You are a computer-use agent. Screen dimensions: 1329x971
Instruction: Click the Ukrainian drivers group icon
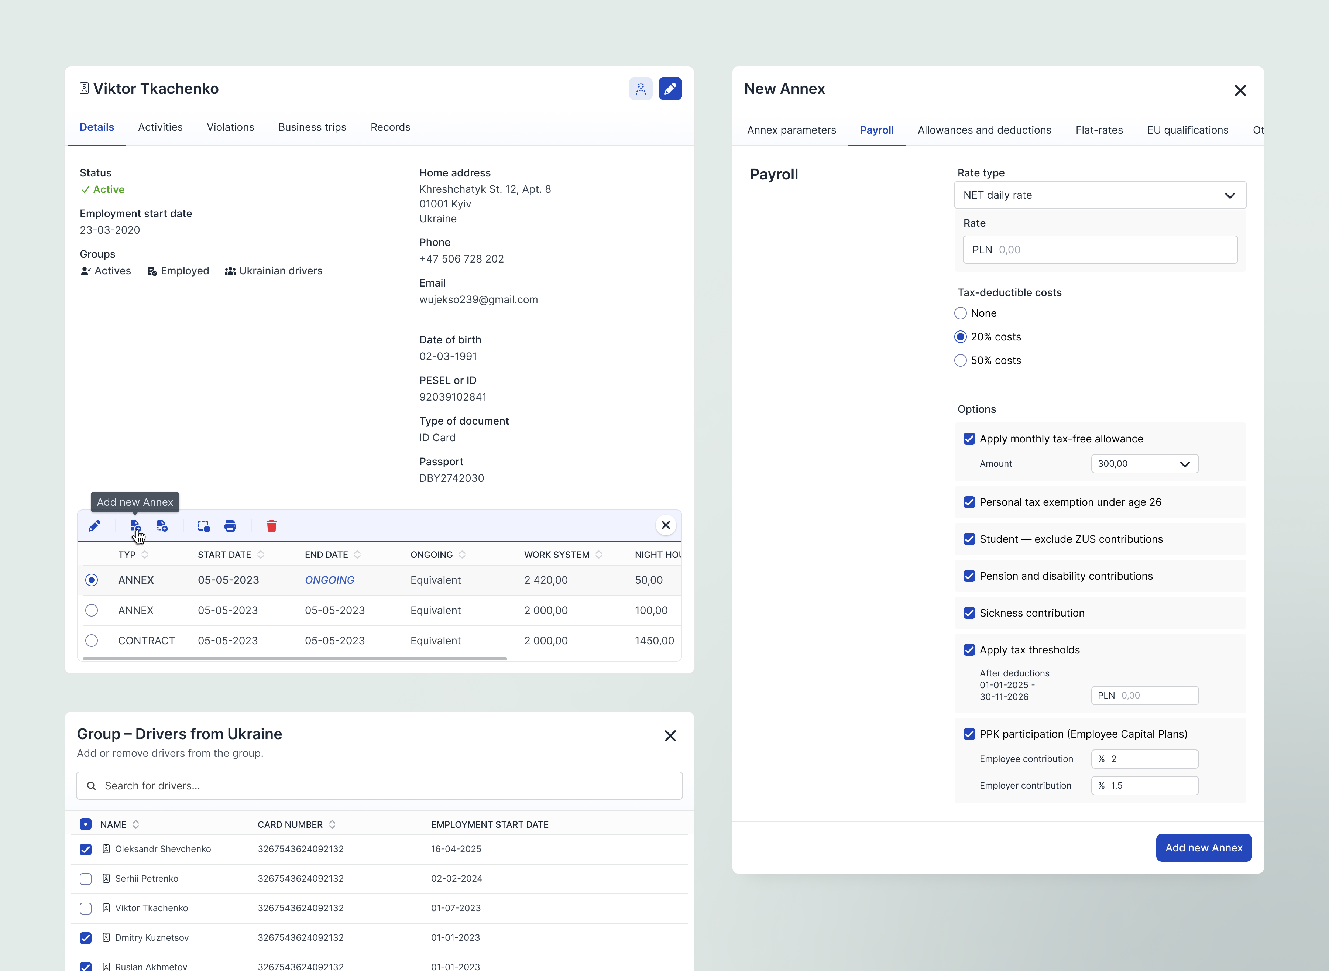(x=230, y=271)
